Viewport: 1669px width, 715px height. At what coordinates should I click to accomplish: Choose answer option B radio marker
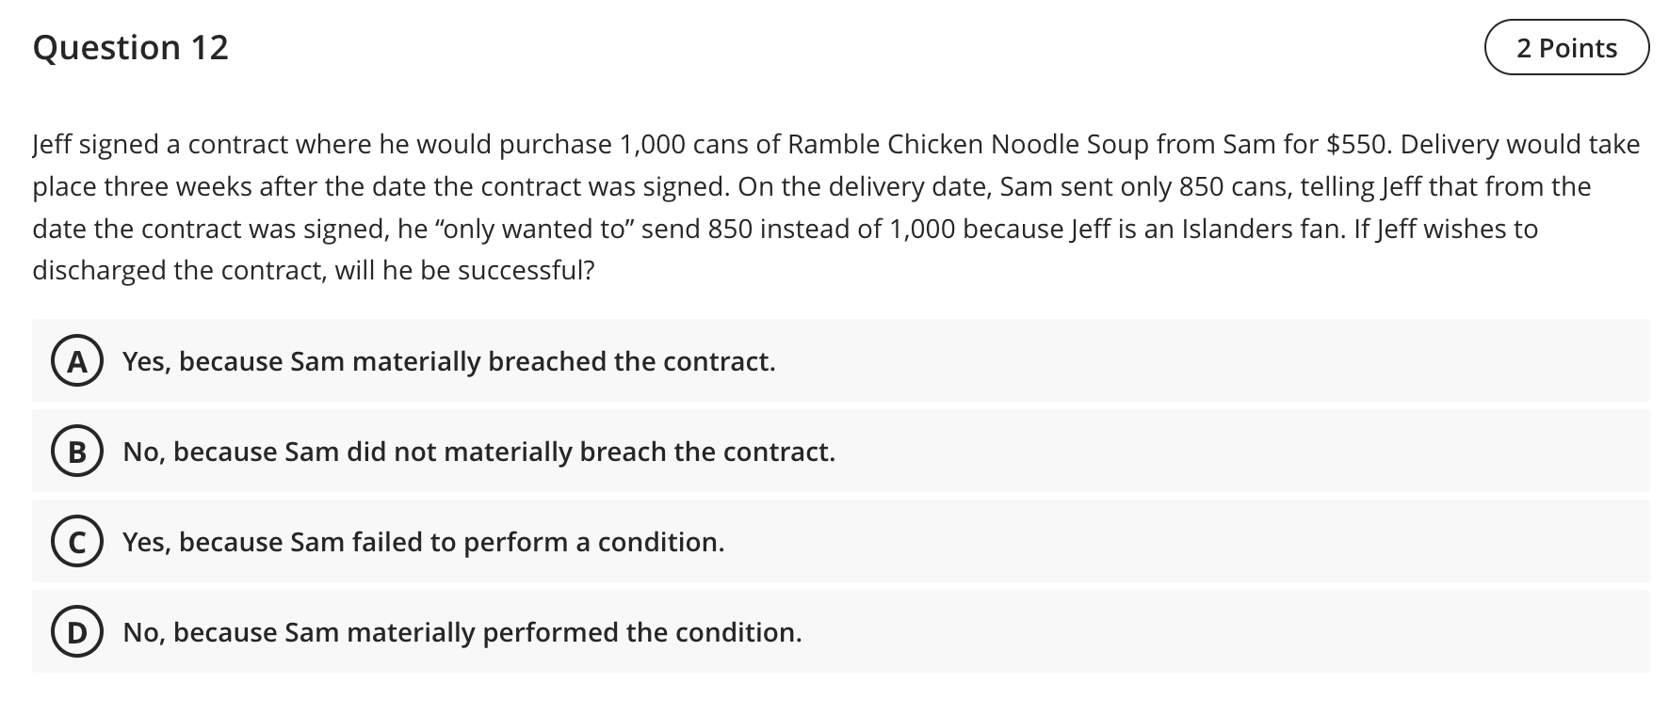tap(78, 452)
